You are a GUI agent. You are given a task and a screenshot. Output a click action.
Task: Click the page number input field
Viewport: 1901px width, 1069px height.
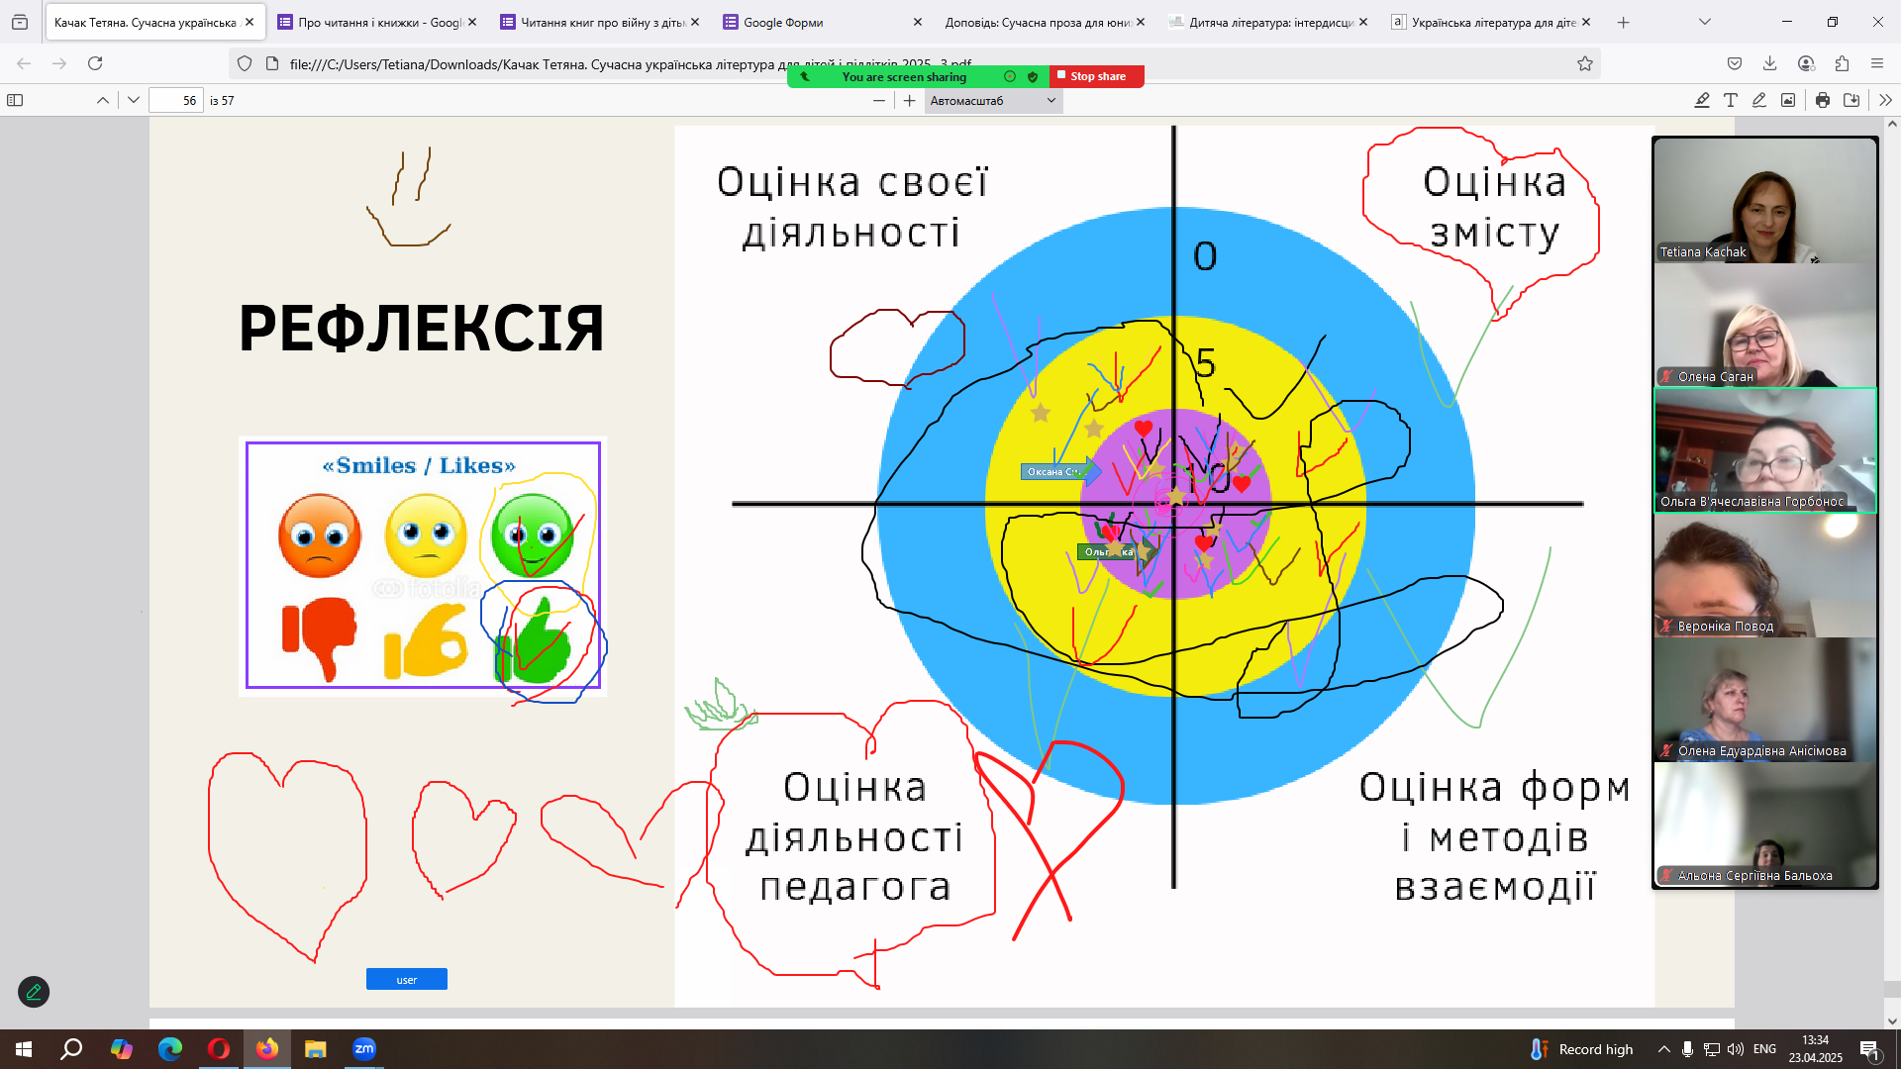pos(176,100)
